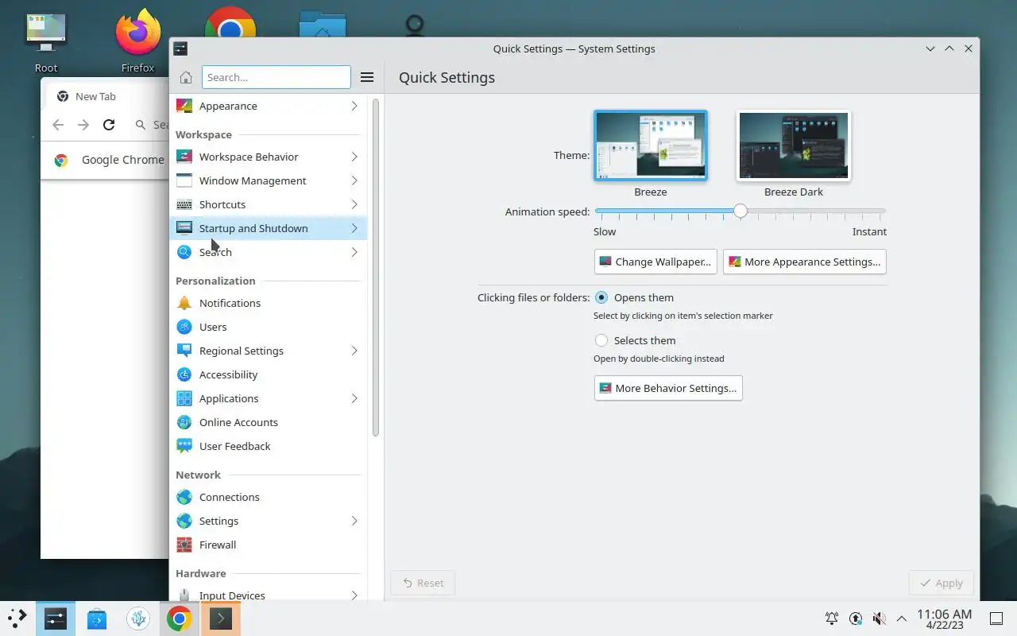Click the Regional Settings icon
Screen dimensions: 1017x636
pyautogui.click(x=184, y=351)
